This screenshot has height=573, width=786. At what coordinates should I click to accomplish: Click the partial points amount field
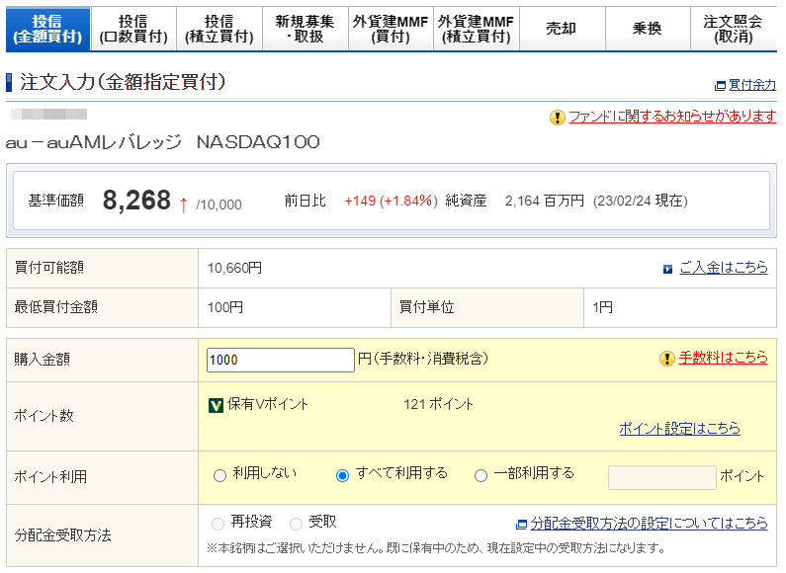(x=661, y=477)
